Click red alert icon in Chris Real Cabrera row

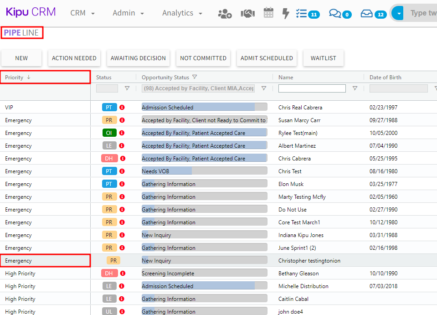[122, 108]
